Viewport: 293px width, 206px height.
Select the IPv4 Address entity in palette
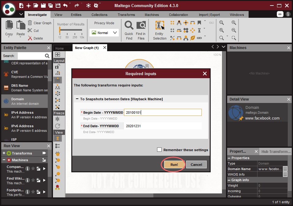coord(24,115)
